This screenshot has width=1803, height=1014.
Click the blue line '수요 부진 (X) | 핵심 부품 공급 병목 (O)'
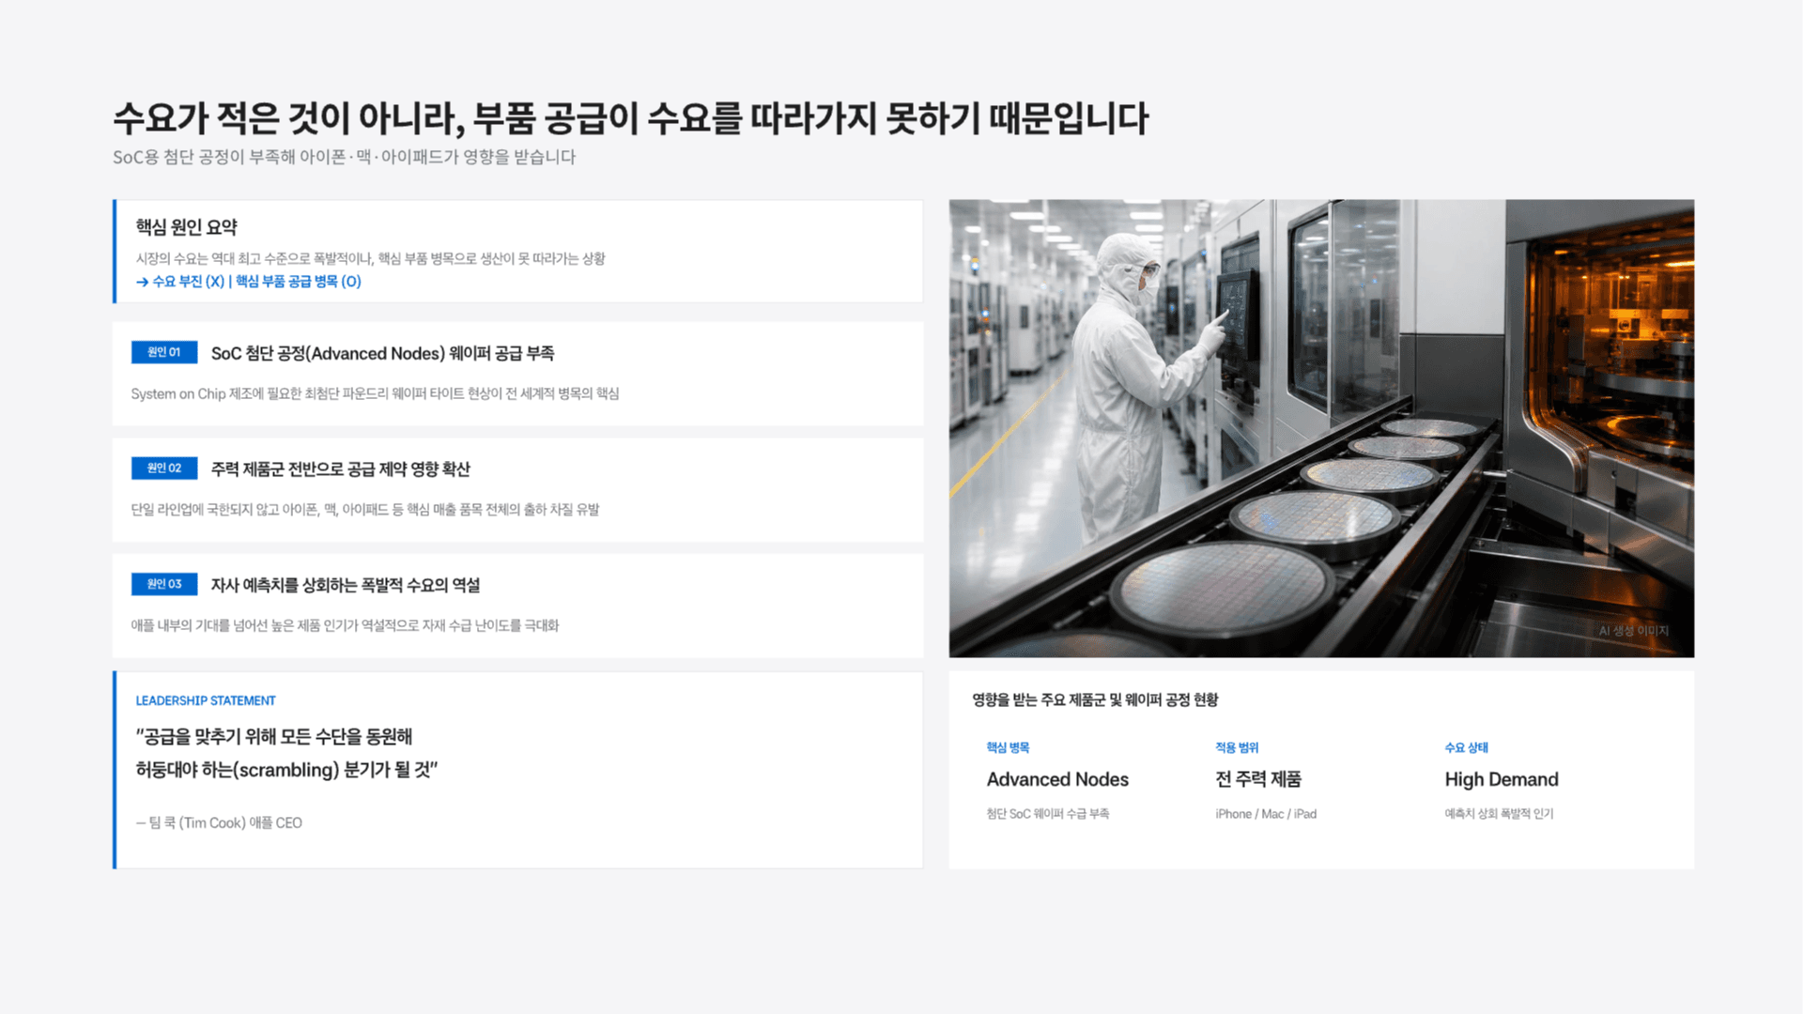pyautogui.click(x=249, y=282)
